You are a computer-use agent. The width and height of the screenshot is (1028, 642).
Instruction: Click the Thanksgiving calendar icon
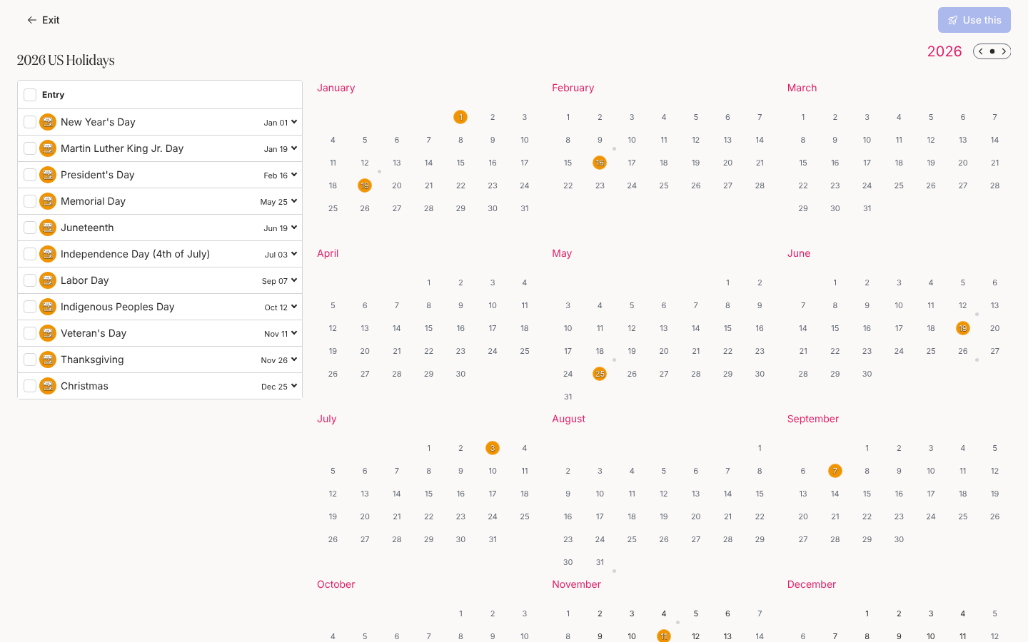click(x=48, y=360)
